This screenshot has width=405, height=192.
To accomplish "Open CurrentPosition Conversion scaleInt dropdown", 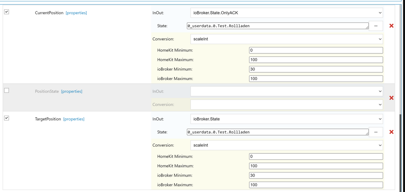I will (287, 39).
